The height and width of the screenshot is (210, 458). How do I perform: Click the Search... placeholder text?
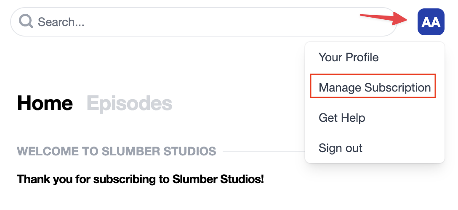pyautogui.click(x=61, y=22)
